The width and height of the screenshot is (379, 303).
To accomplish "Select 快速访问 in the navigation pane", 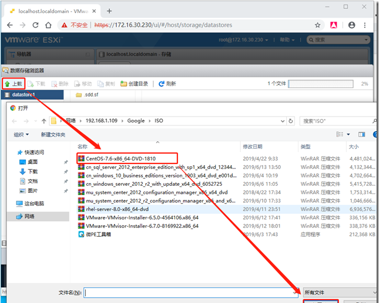I will [31, 152].
